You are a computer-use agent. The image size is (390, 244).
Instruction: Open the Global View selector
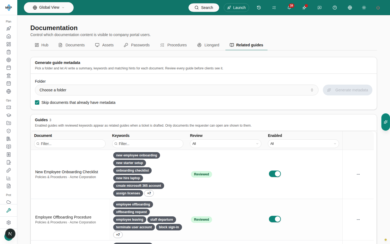coord(49,8)
